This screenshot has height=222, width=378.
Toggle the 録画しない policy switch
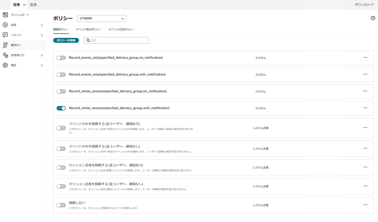click(x=61, y=205)
